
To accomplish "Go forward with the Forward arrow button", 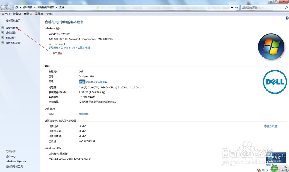I will (x=9, y=8).
